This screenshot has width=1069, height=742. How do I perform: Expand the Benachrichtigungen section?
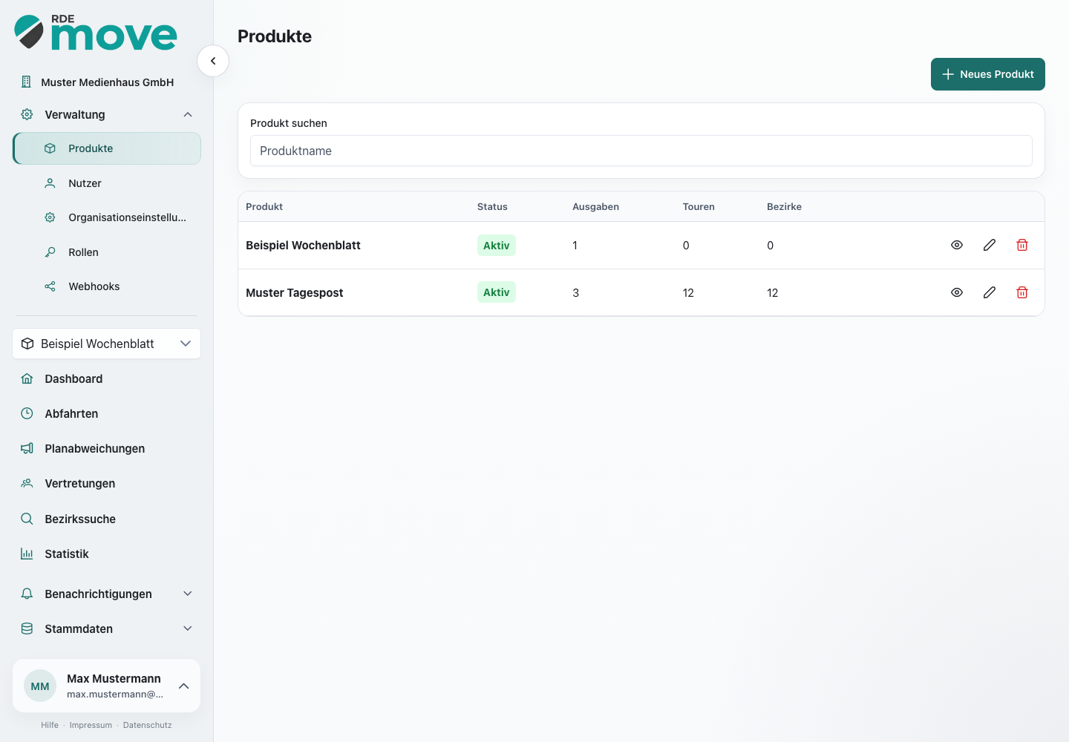[x=107, y=594]
